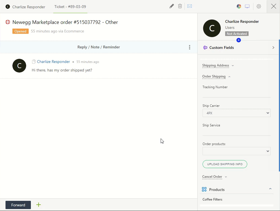This screenshot has width=280, height=211.
Task: Click the green plus icon beside Forward
Action: tap(39, 205)
